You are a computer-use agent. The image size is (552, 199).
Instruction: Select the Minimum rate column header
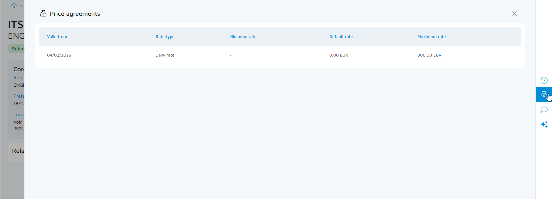(x=243, y=37)
